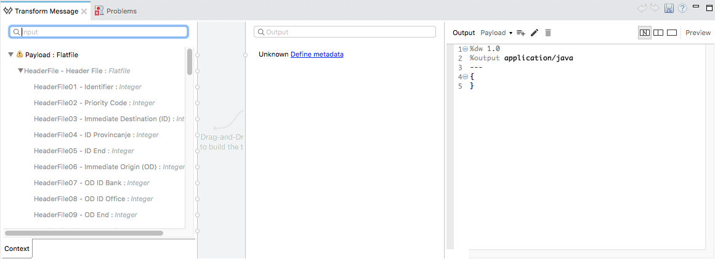Click the pencil edit target icon
Screen dimensions: 715x259
pyautogui.click(x=535, y=33)
